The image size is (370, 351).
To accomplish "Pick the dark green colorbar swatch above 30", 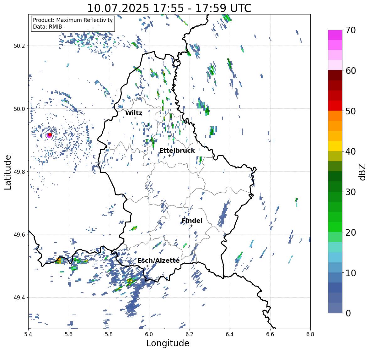I will click(x=335, y=186).
